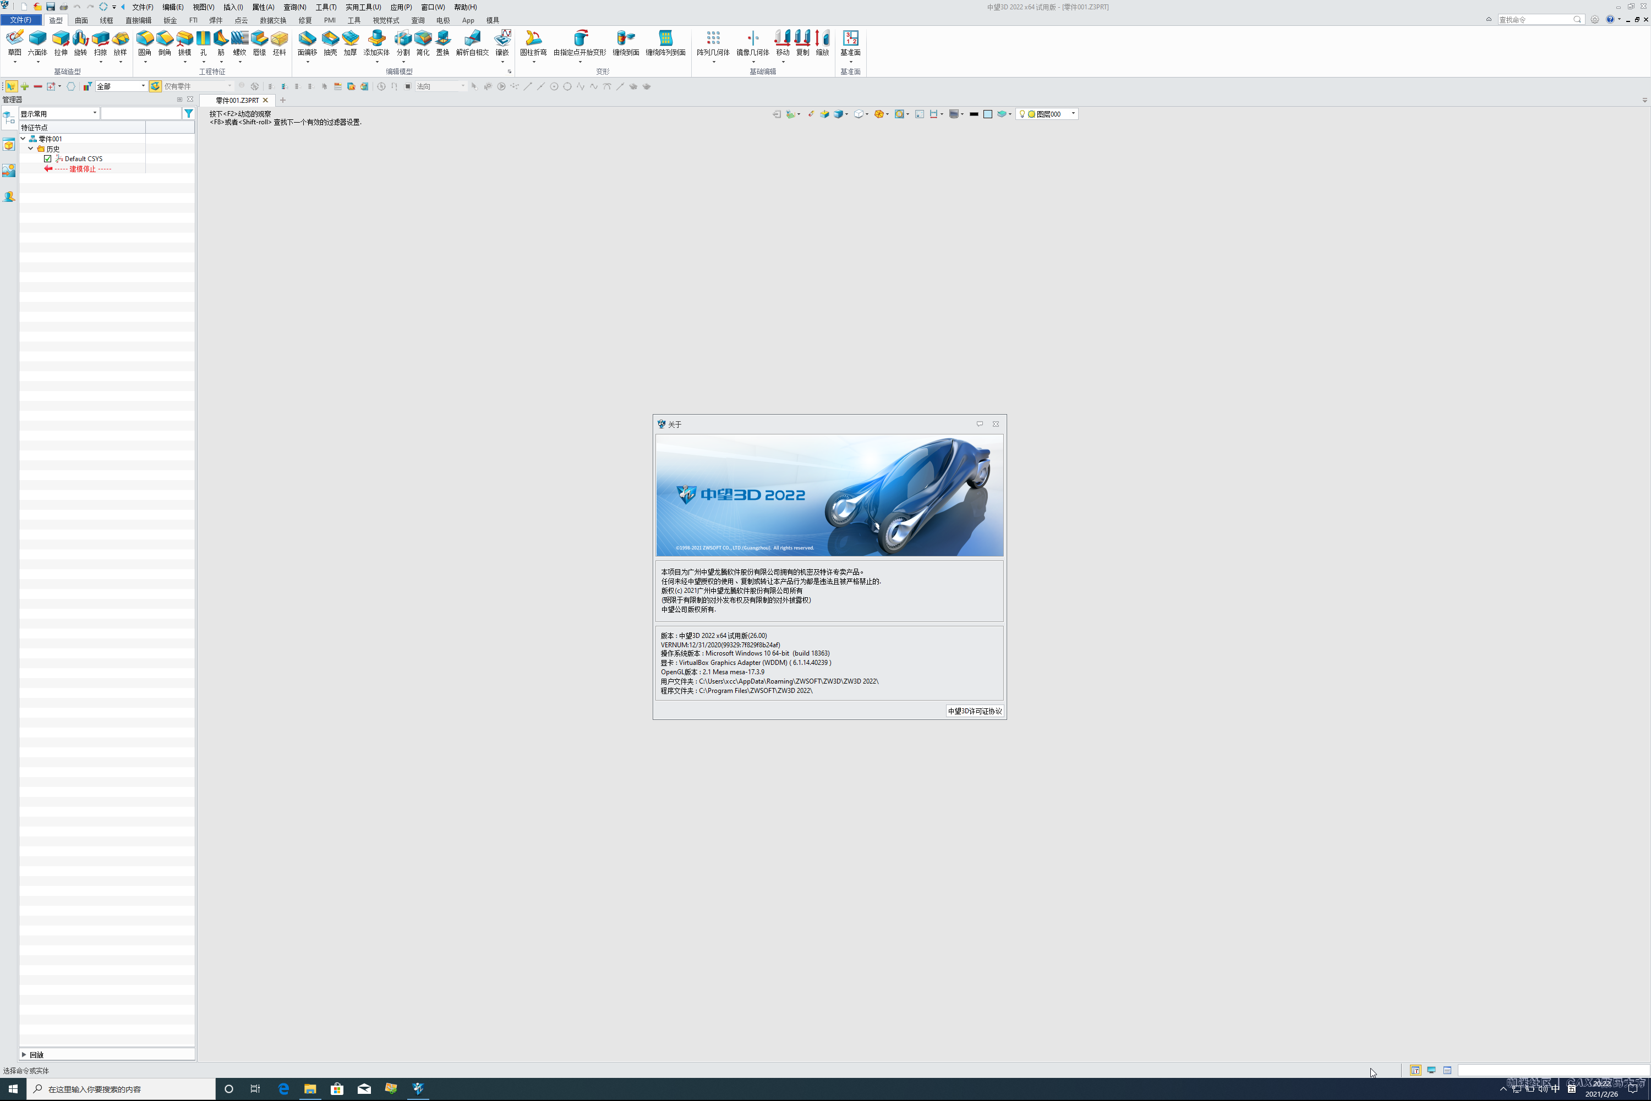Viewport: 1651px width, 1101px height.
Task: Select the 抽壳 shell tool
Action: pyautogui.click(x=330, y=42)
